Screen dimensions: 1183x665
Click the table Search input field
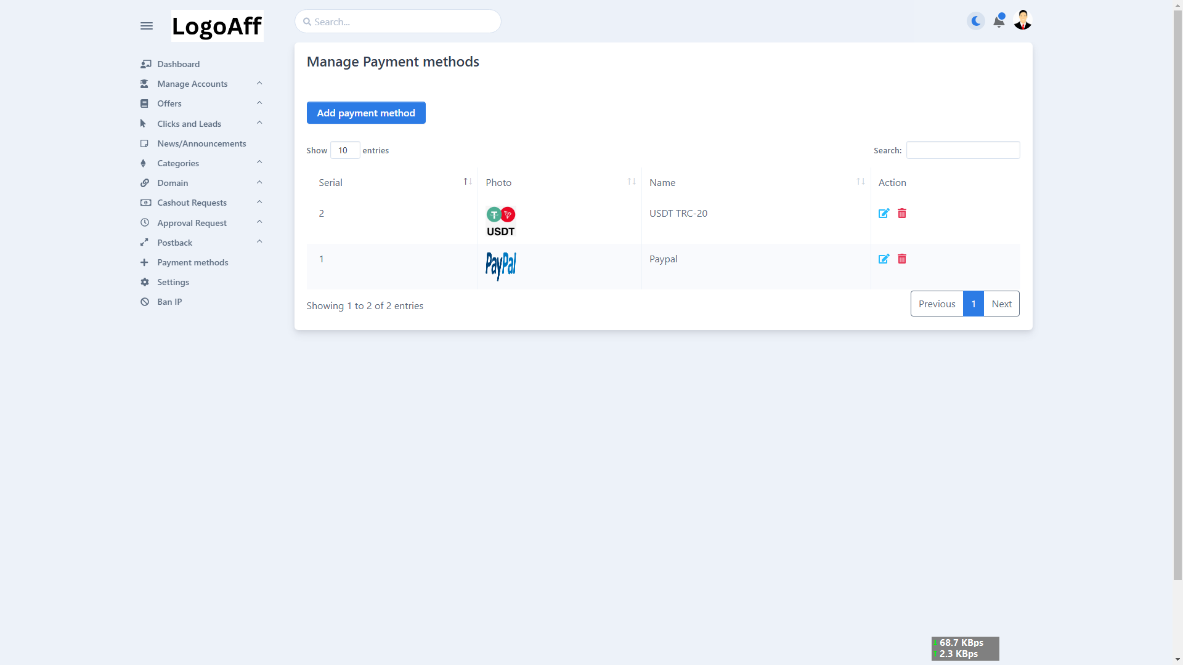point(962,150)
